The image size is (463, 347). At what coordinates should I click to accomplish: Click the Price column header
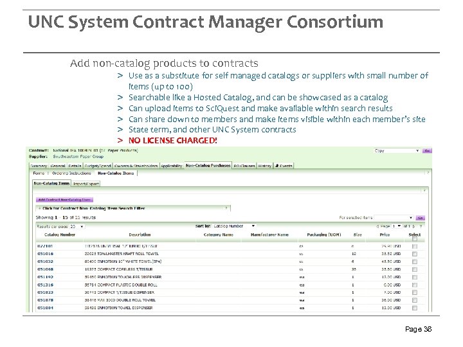385,235
